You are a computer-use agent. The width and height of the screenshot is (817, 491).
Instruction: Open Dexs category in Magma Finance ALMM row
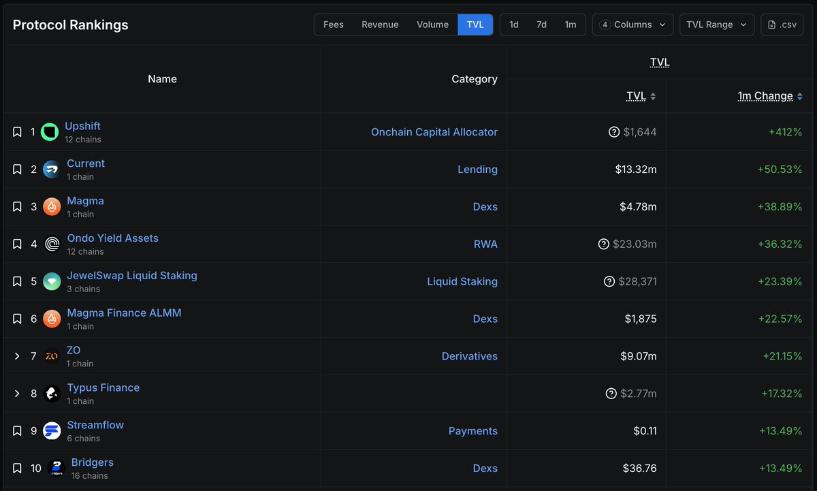(485, 319)
